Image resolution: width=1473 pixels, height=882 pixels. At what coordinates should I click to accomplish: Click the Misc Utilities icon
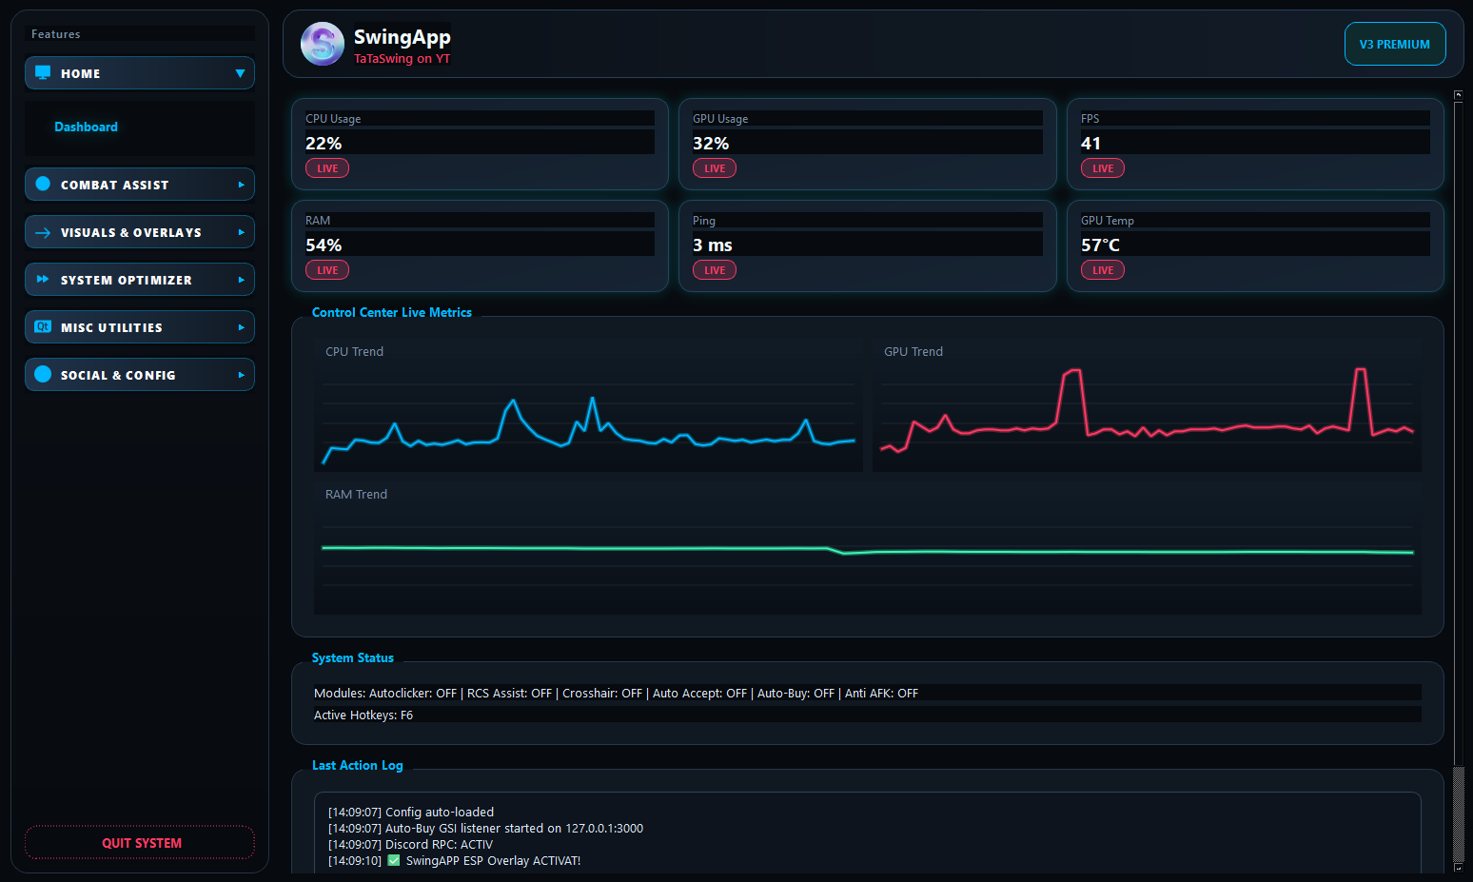43,326
